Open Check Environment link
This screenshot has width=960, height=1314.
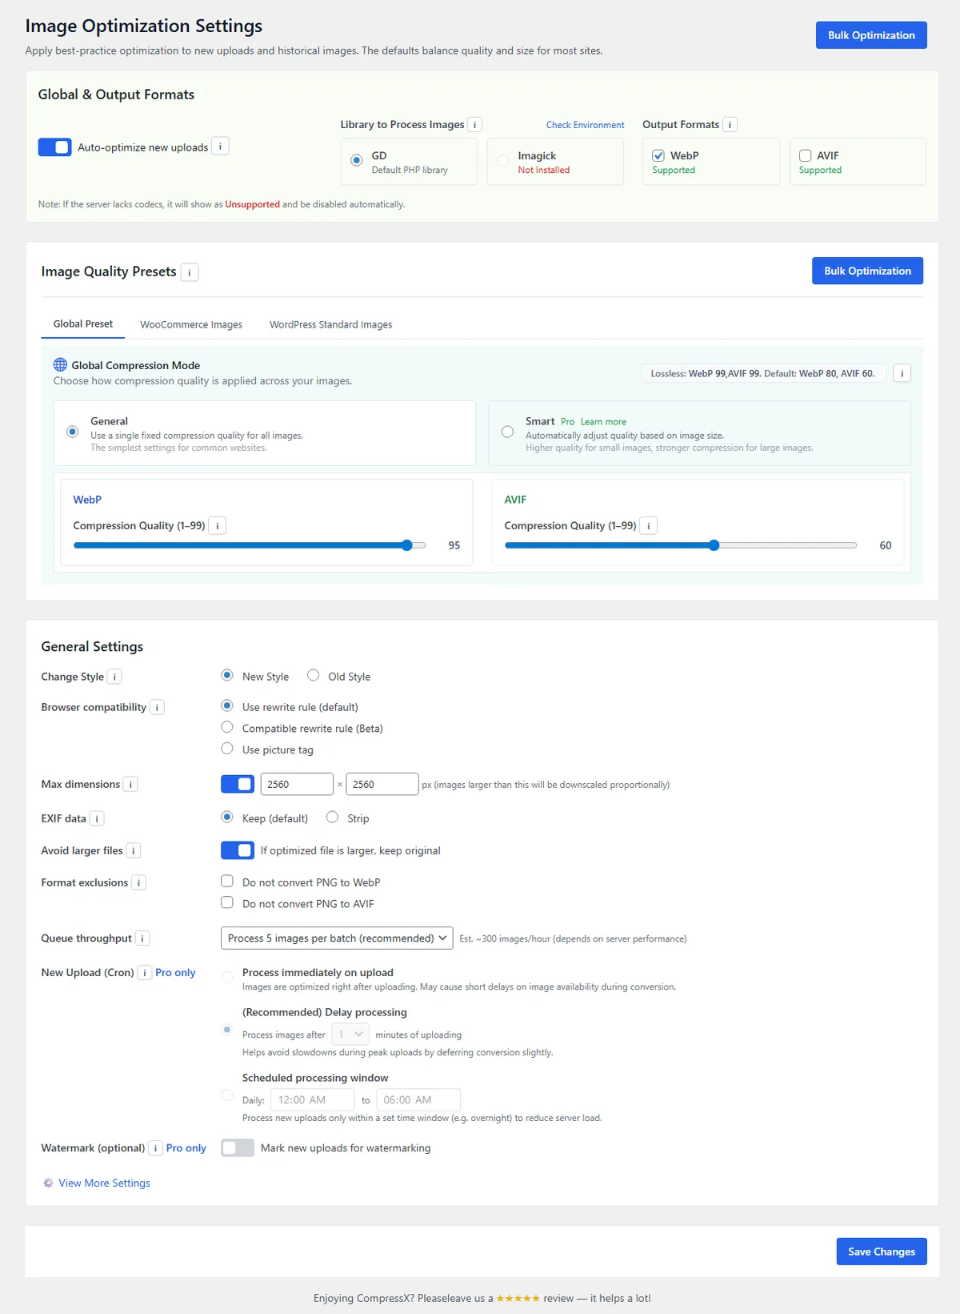[586, 125]
